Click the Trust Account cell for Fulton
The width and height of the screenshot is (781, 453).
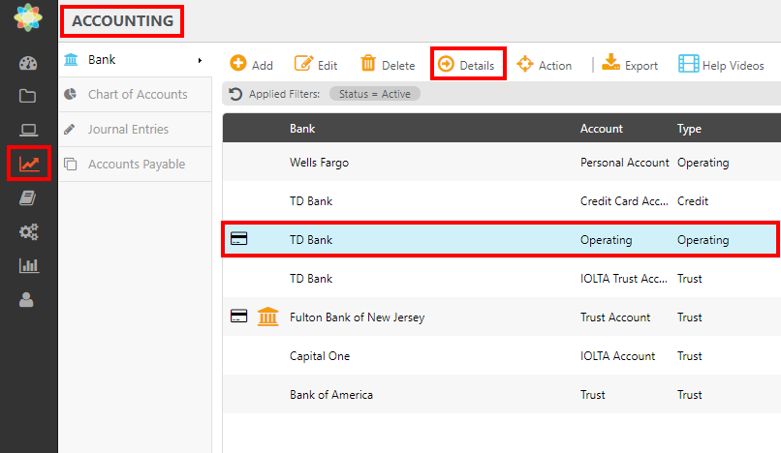615,317
